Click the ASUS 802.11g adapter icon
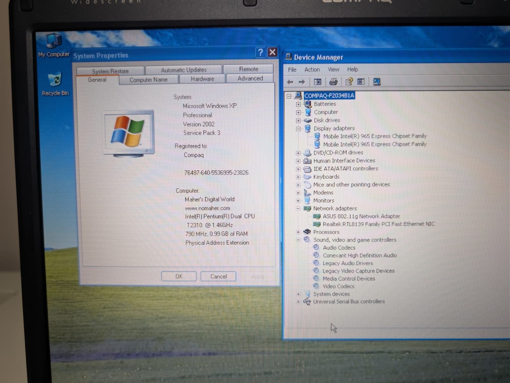 (x=317, y=216)
